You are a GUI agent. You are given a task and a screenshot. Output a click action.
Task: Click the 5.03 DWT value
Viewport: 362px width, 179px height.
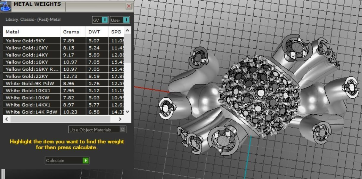[94, 98]
